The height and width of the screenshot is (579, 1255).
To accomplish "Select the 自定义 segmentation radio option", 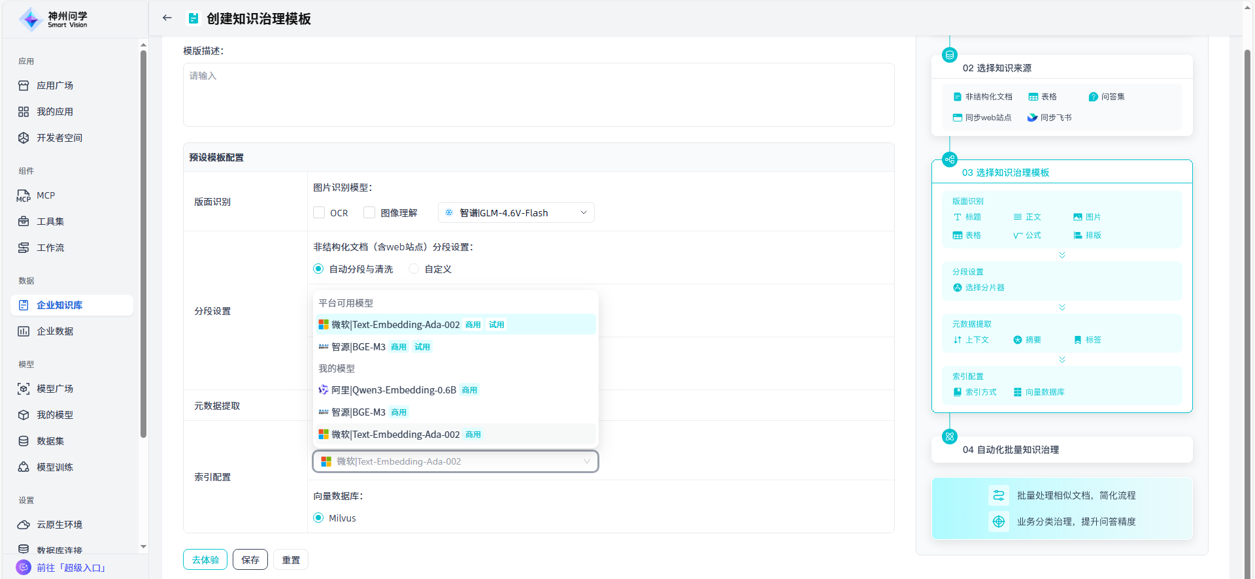I will point(414,269).
